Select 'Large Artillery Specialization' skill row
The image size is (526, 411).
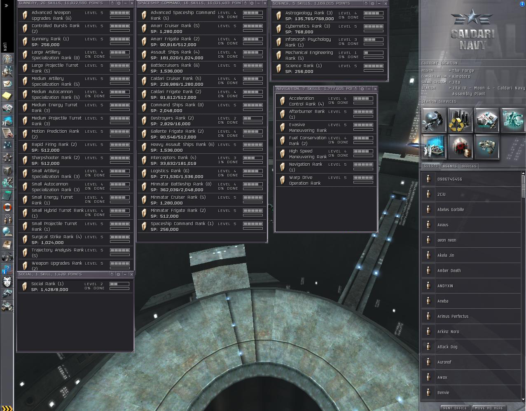[x=75, y=55]
